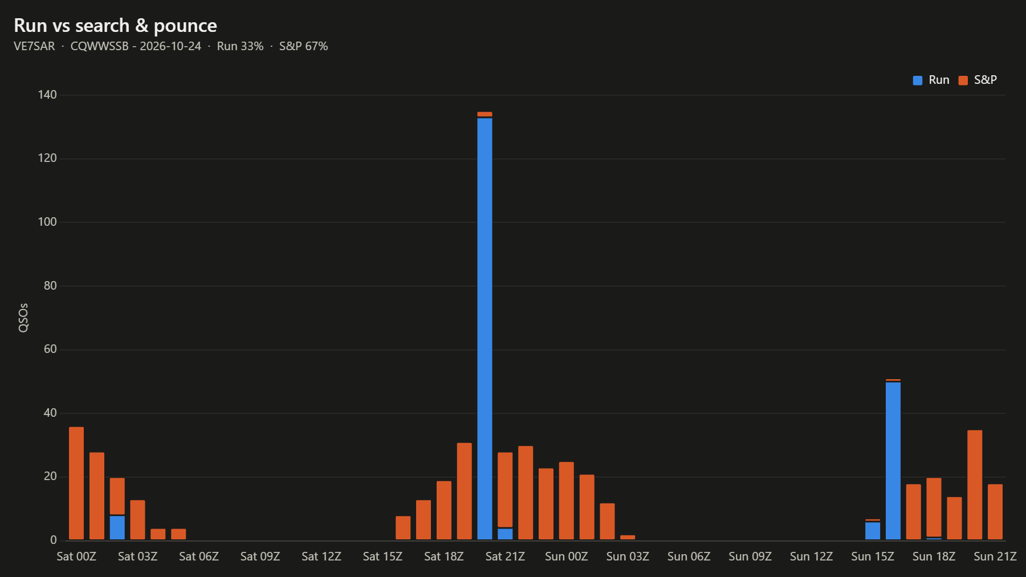Click the 'Sat 21Z' axis label

(x=505, y=556)
